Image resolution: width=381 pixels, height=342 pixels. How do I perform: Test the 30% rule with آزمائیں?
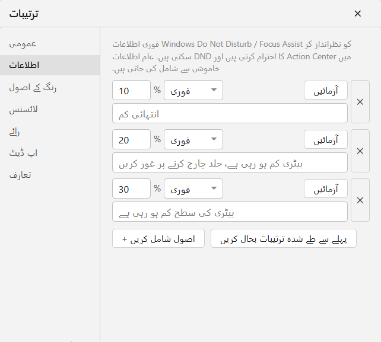click(326, 188)
